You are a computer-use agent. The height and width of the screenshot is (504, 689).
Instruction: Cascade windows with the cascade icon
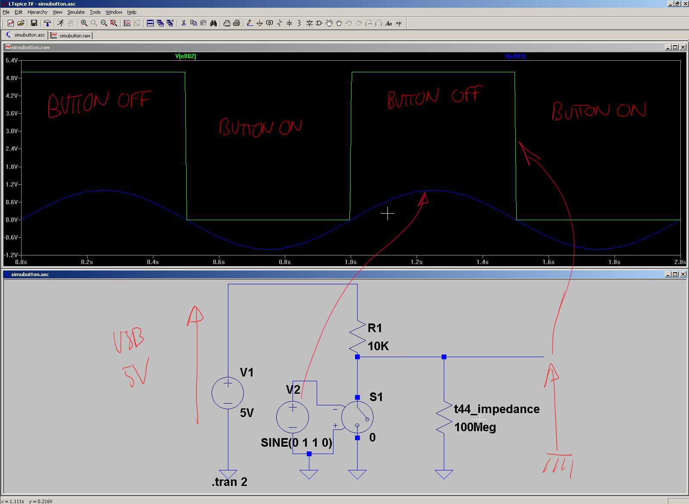pyautogui.click(x=160, y=23)
